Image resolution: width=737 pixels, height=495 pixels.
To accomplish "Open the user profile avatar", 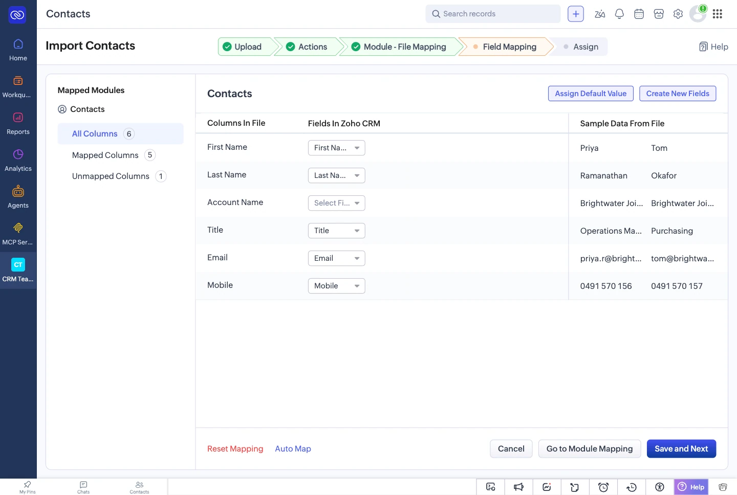I will click(x=698, y=14).
